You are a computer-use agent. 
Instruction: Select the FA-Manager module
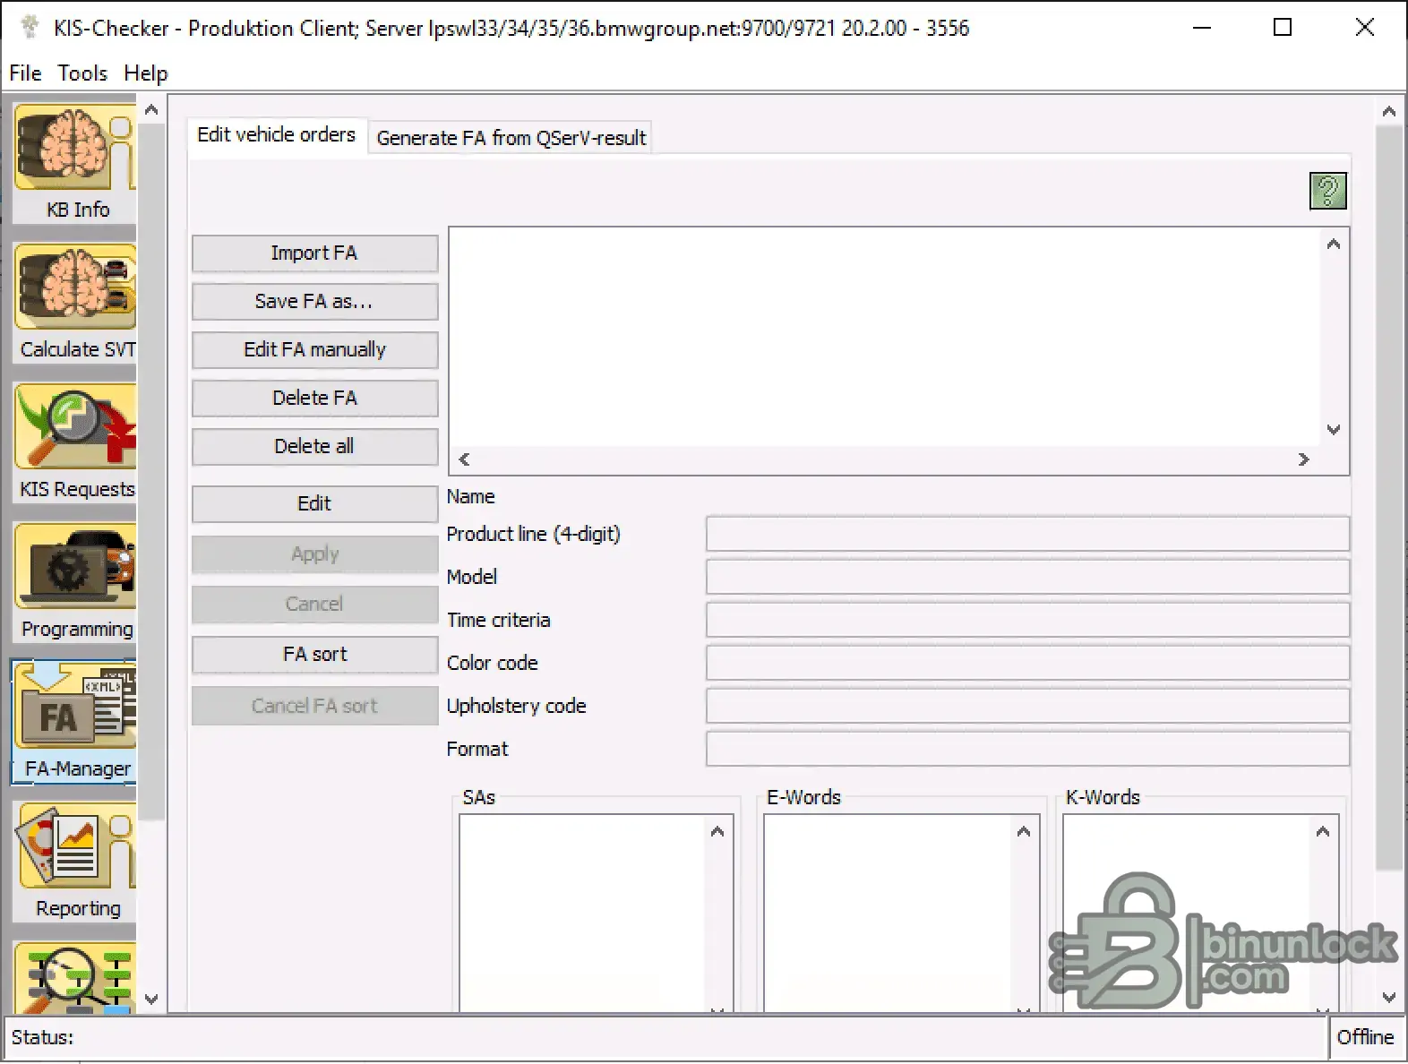click(x=75, y=722)
